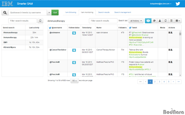185x115 pixels.
Task: Open the records per page dropdown
Action: point(74,81)
